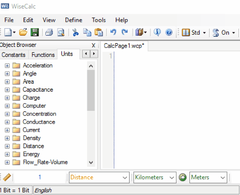Save the file with floppy disk icon
Viewport: 240px width, 195px height.
click(35, 32)
